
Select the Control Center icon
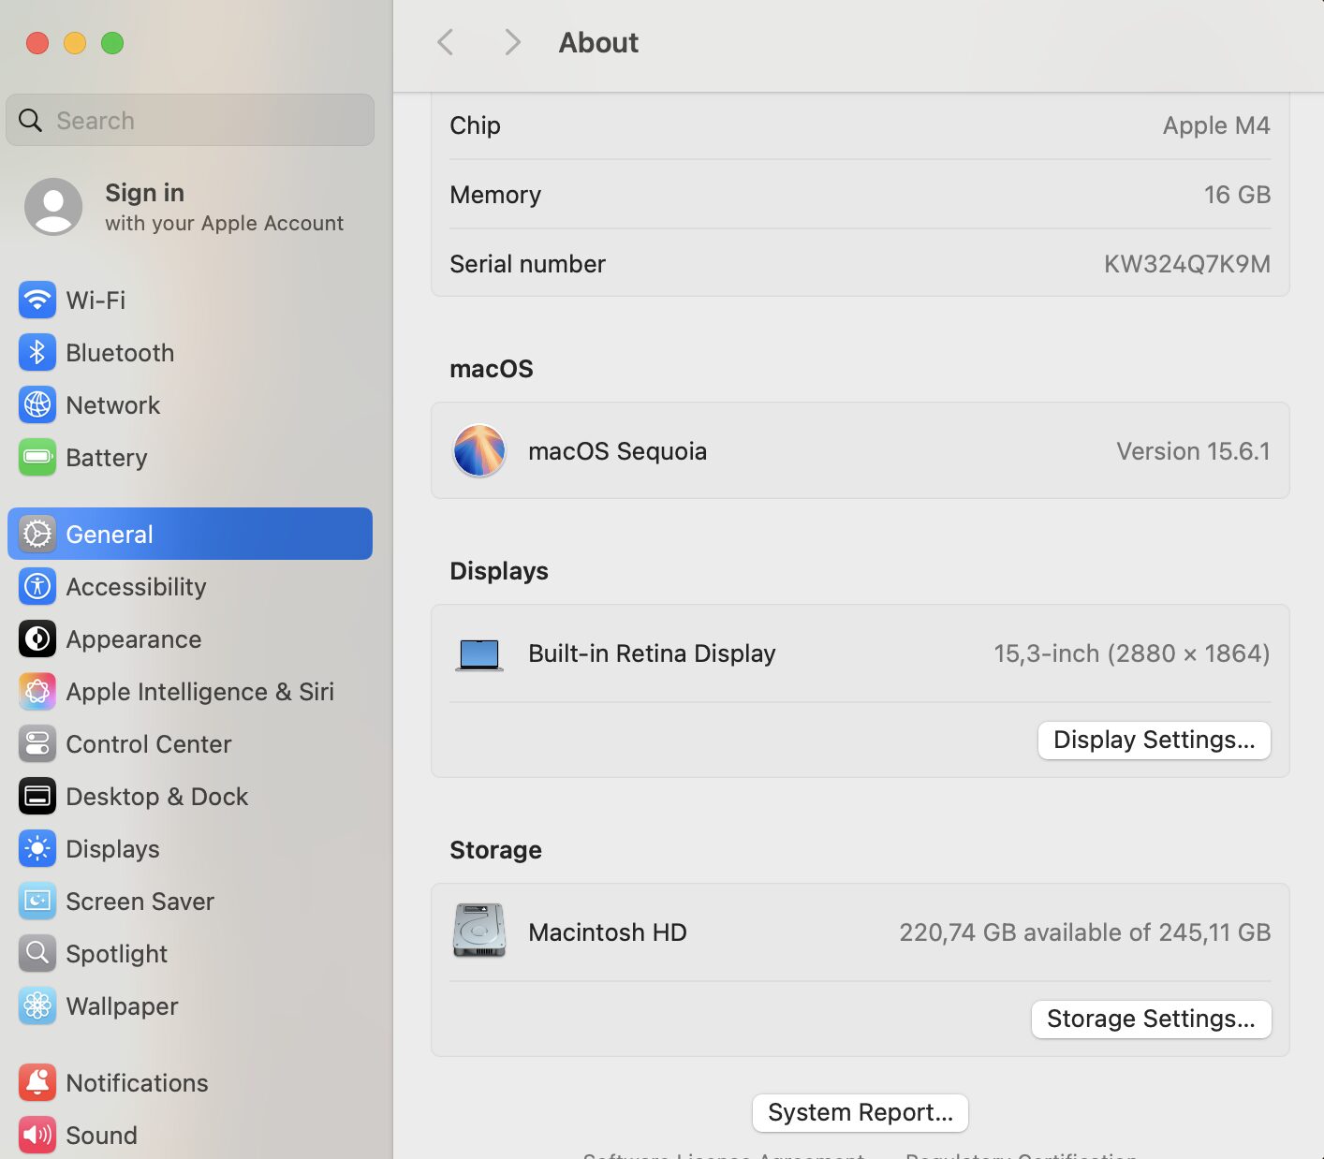click(37, 744)
